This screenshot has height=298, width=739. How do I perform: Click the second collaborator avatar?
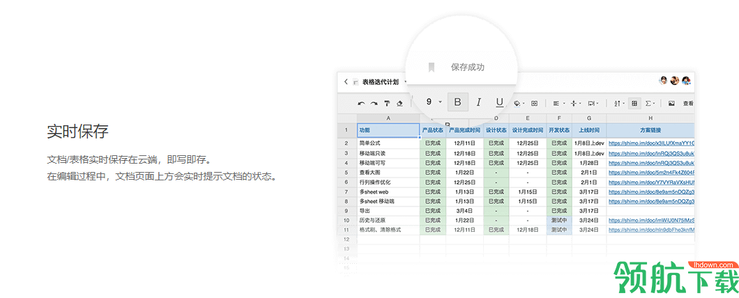(x=674, y=81)
